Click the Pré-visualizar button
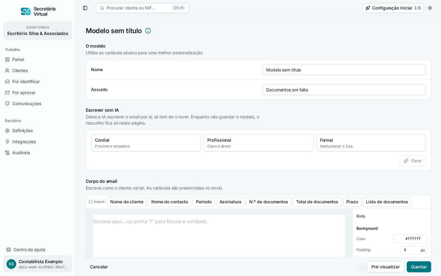The image size is (441, 276). (385, 267)
